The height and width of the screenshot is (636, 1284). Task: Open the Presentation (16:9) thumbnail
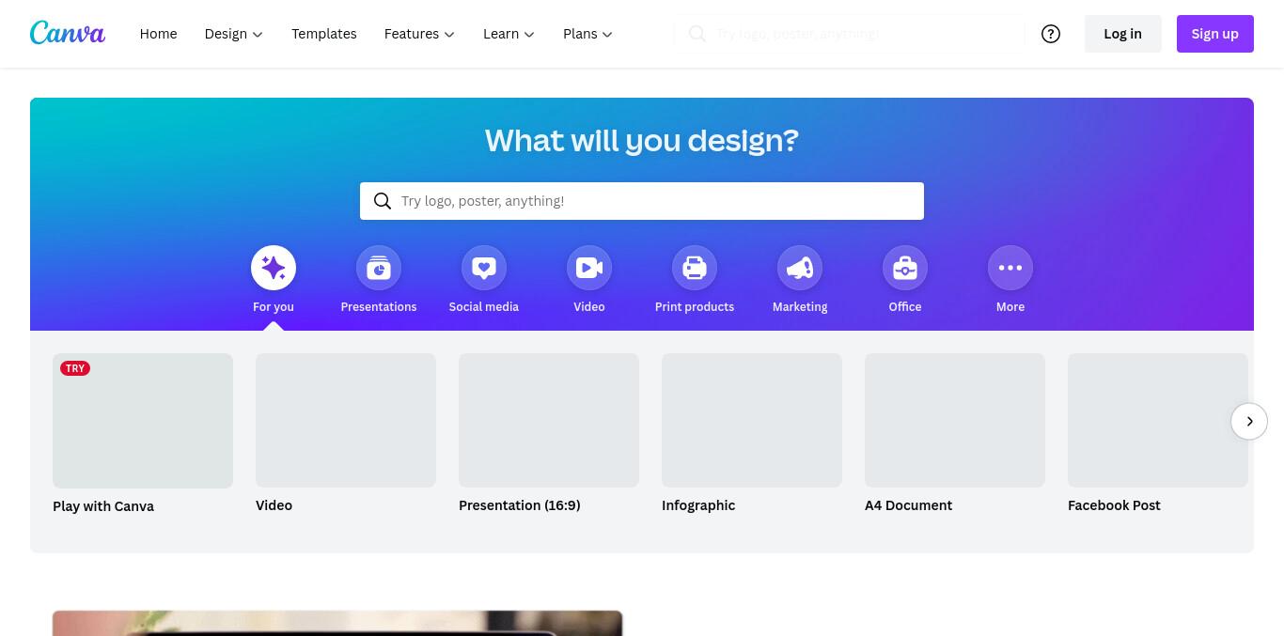(549, 420)
